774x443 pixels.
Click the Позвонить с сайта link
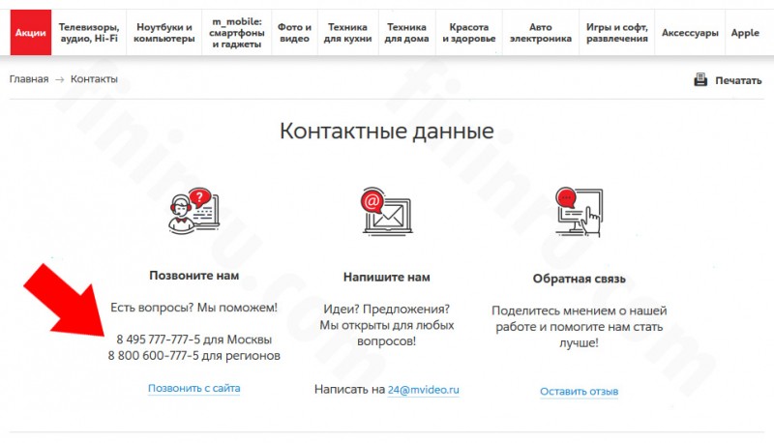pos(194,388)
